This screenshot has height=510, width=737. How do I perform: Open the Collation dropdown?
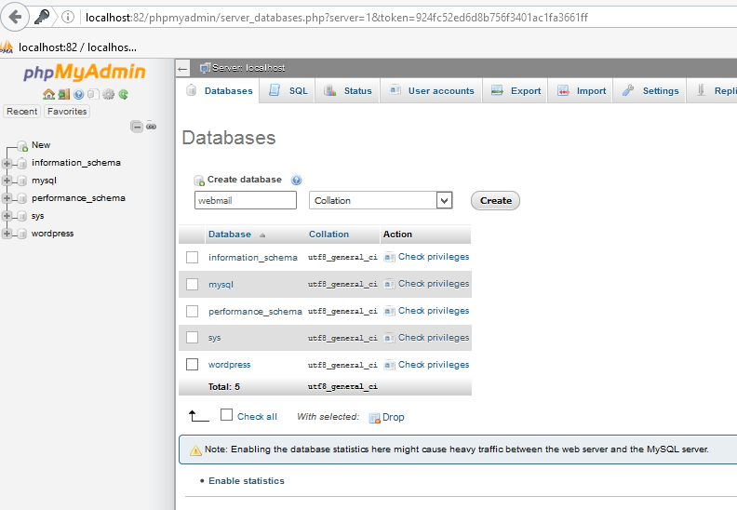(381, 200)
